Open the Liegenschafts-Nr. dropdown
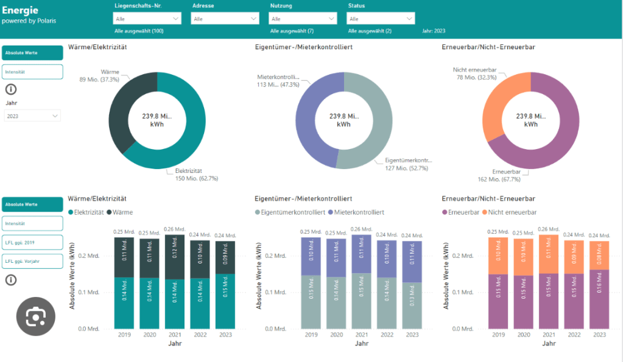623x362 pixels. click(x=147, y=19)
